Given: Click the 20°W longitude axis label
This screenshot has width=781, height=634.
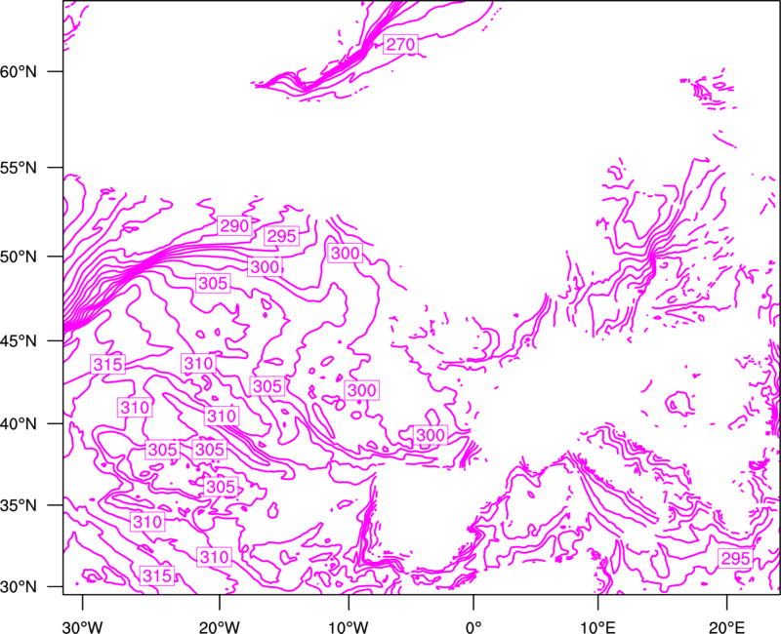Looking at the screenshot, I should [x=219, y=626].
